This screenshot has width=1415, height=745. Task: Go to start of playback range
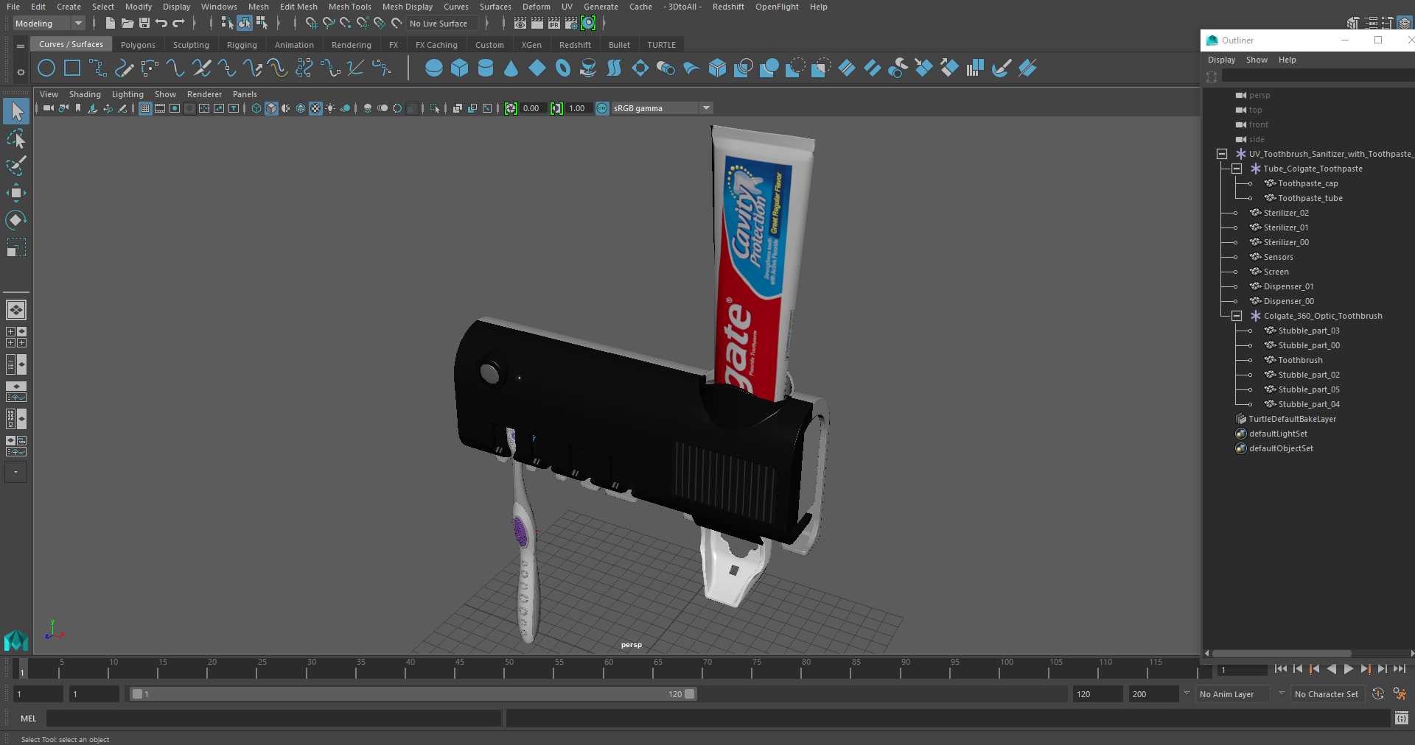[x=1280, y=669]
